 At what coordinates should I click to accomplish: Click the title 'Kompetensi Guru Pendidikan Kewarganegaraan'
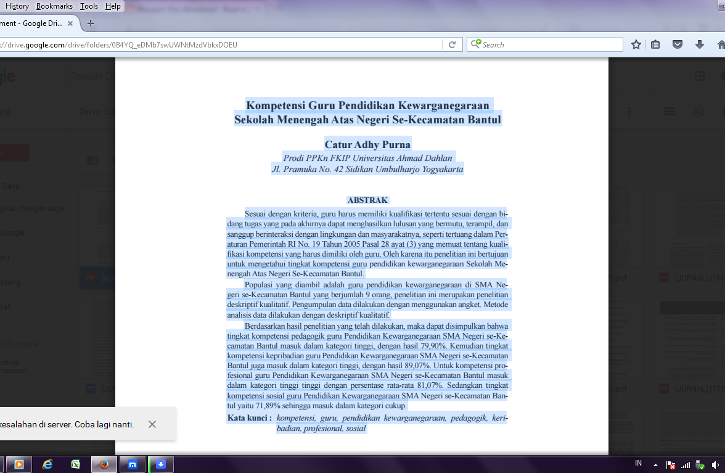coord(367,105)
